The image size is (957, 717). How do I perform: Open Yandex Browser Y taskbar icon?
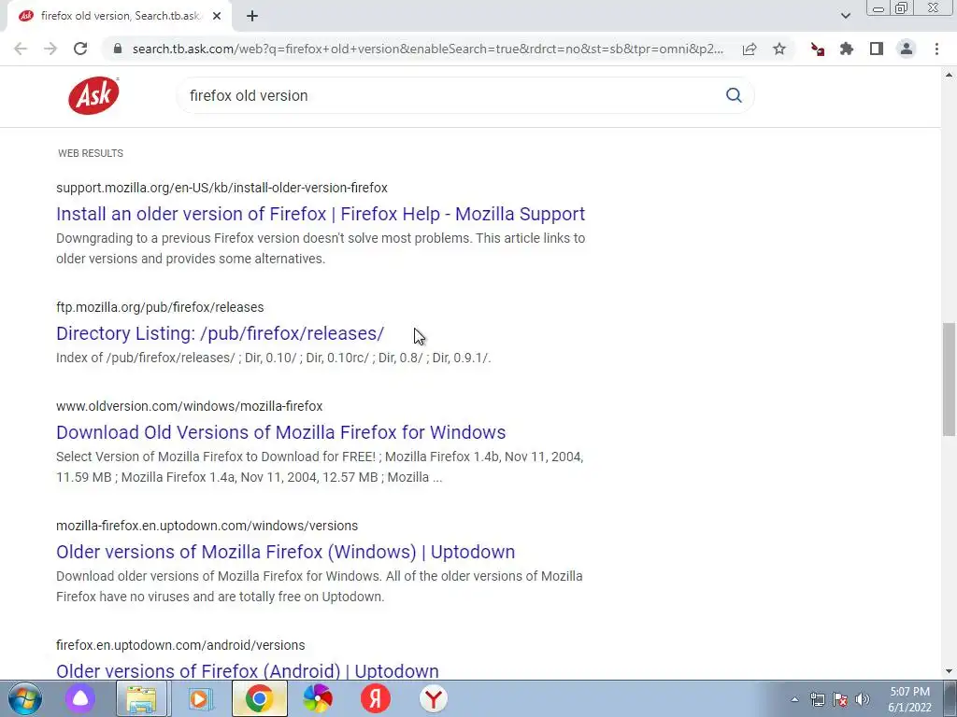pyautogui.click(x=434, y=698)
